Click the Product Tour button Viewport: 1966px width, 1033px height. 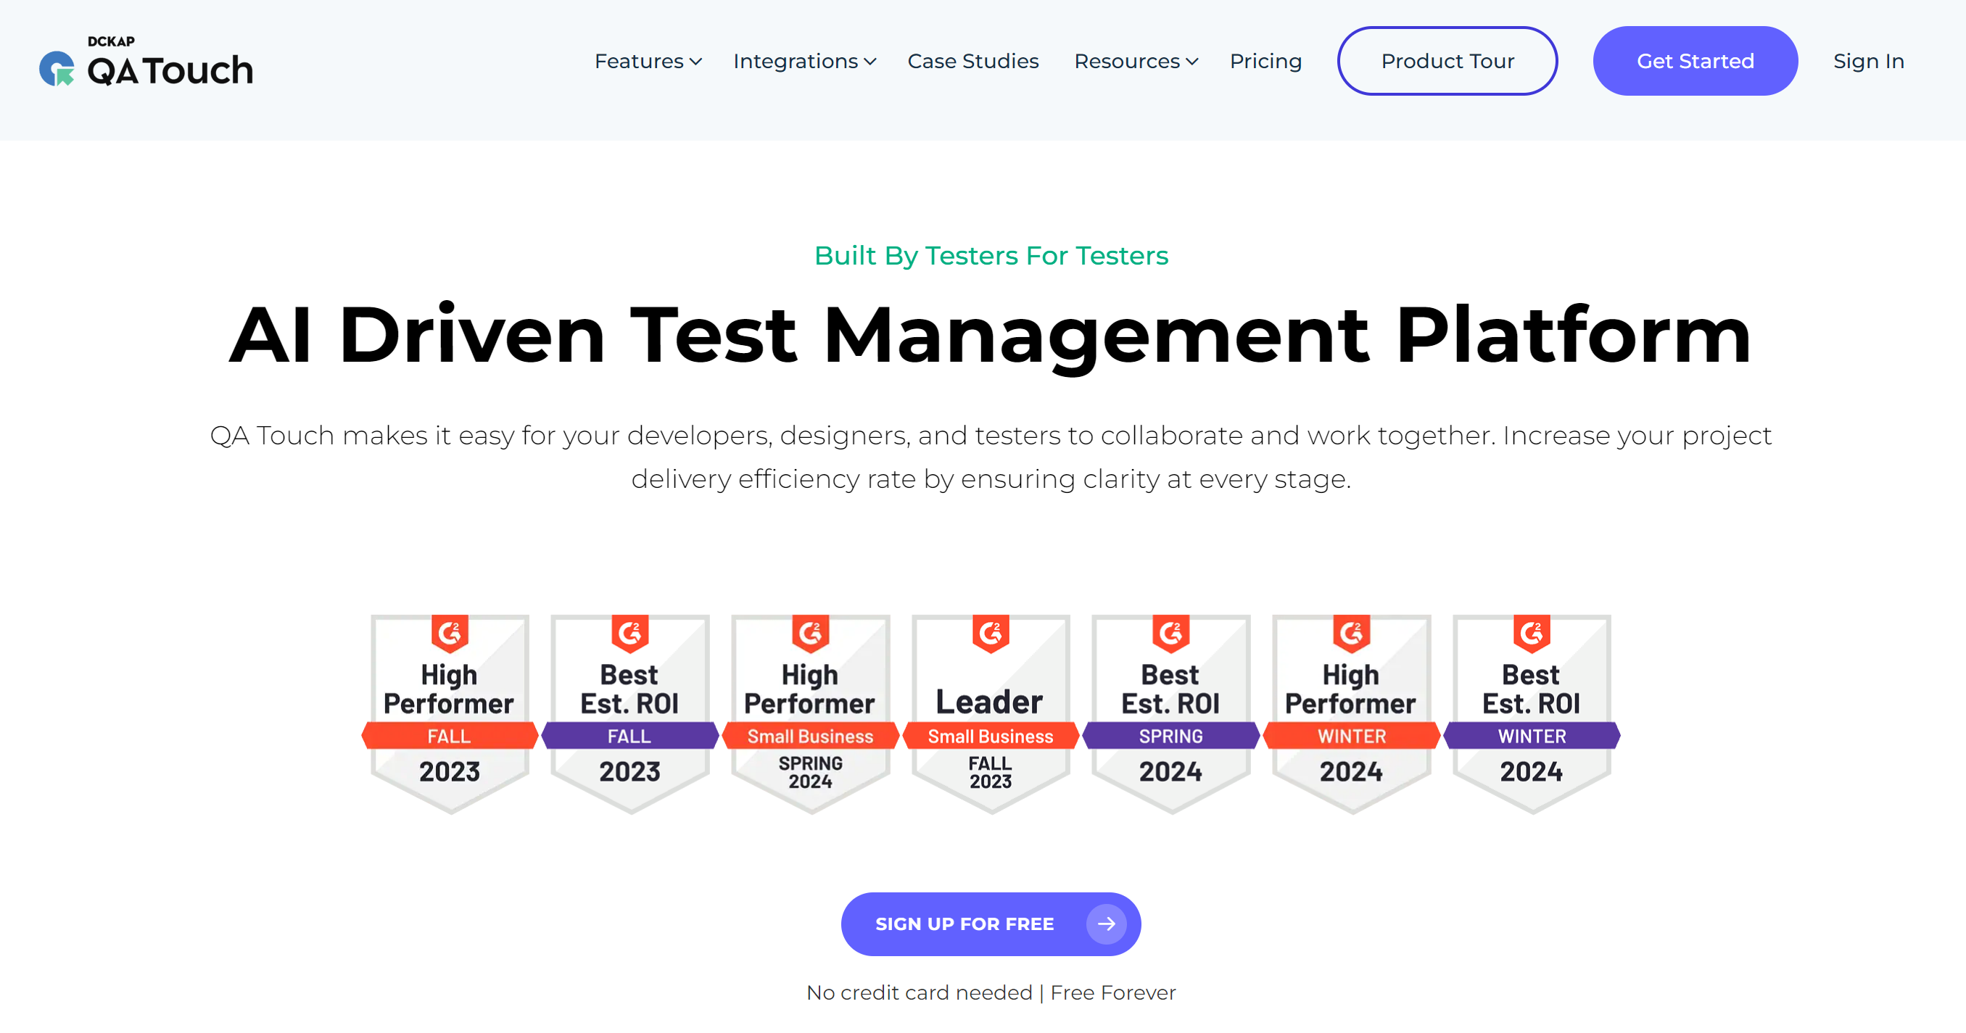click(x=1447, y=61)
